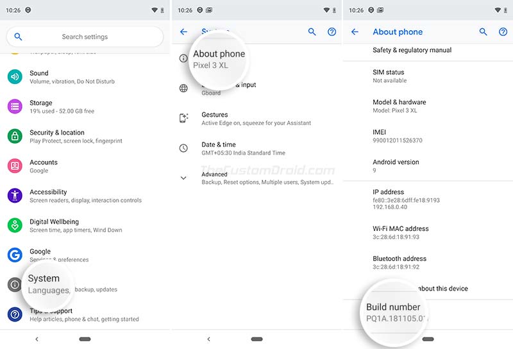Tap the IMEI entry
Screen dimensions: 513x349
click(428, 136)
